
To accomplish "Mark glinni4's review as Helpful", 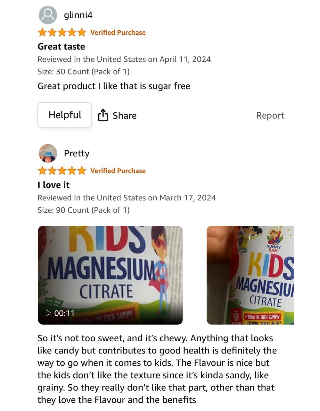I will (65, 115).
